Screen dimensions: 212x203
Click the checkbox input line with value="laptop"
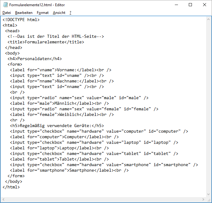(94, 143)
